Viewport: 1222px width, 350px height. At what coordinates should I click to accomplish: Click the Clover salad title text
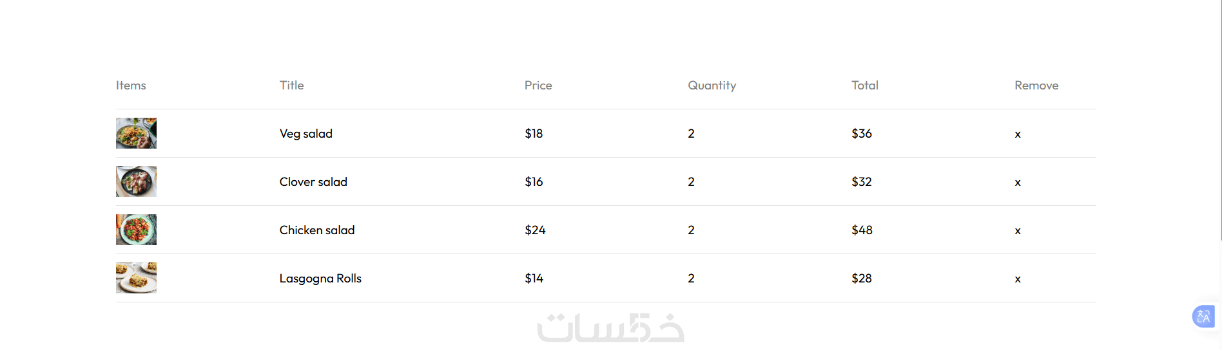pos(313,182)
